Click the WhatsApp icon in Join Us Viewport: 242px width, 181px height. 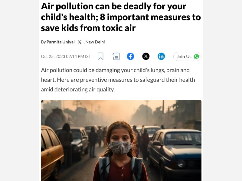(x=196, y=56)
